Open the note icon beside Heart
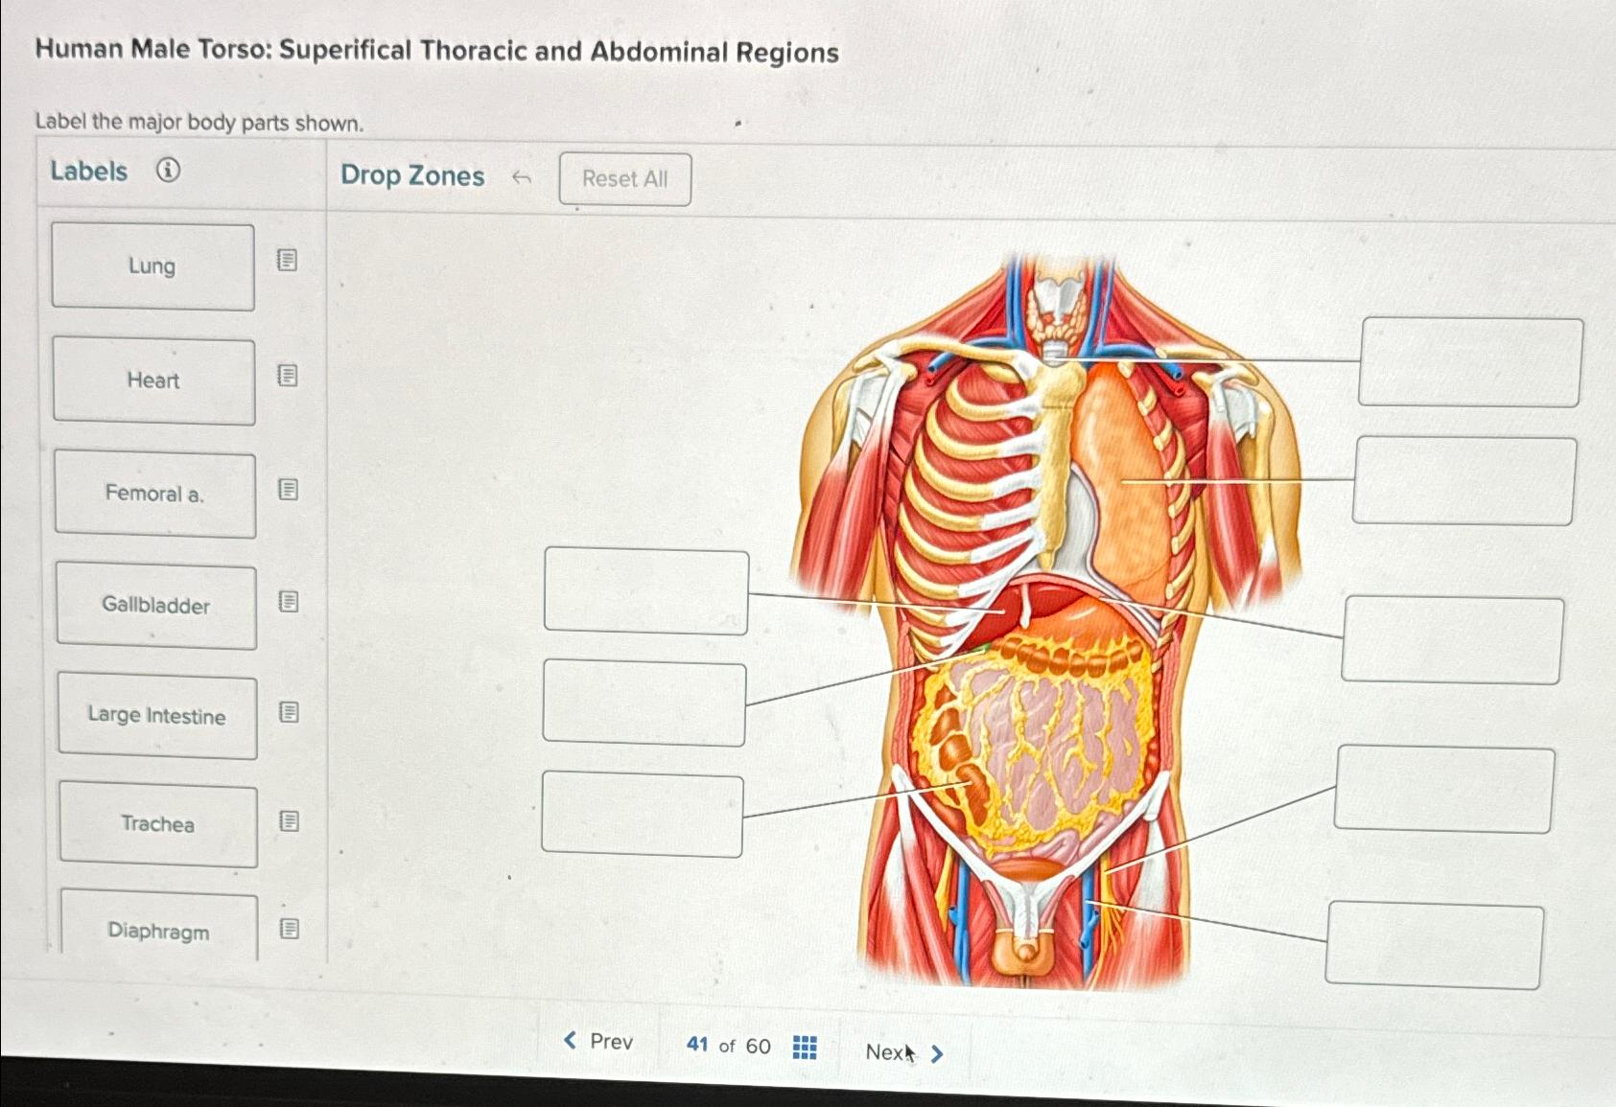 point(288,375)
